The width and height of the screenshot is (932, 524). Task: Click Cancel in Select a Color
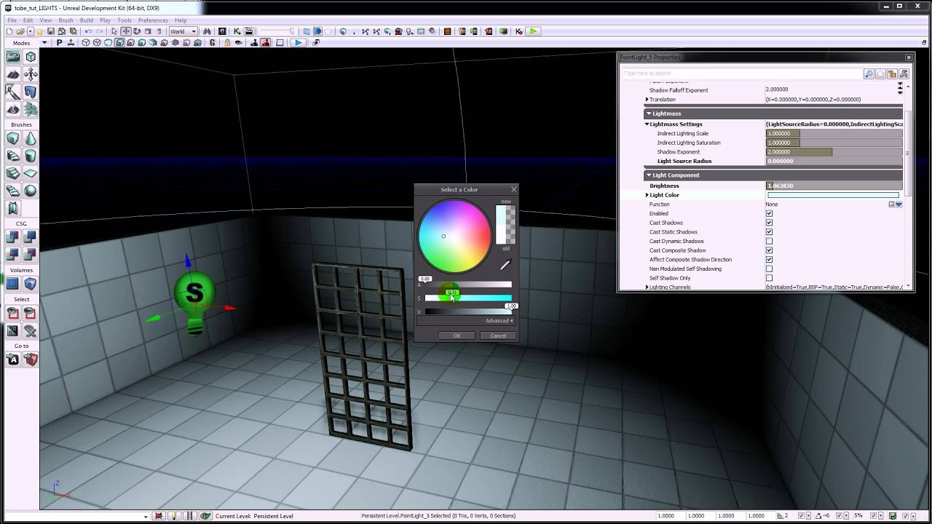tap(498, 336)
